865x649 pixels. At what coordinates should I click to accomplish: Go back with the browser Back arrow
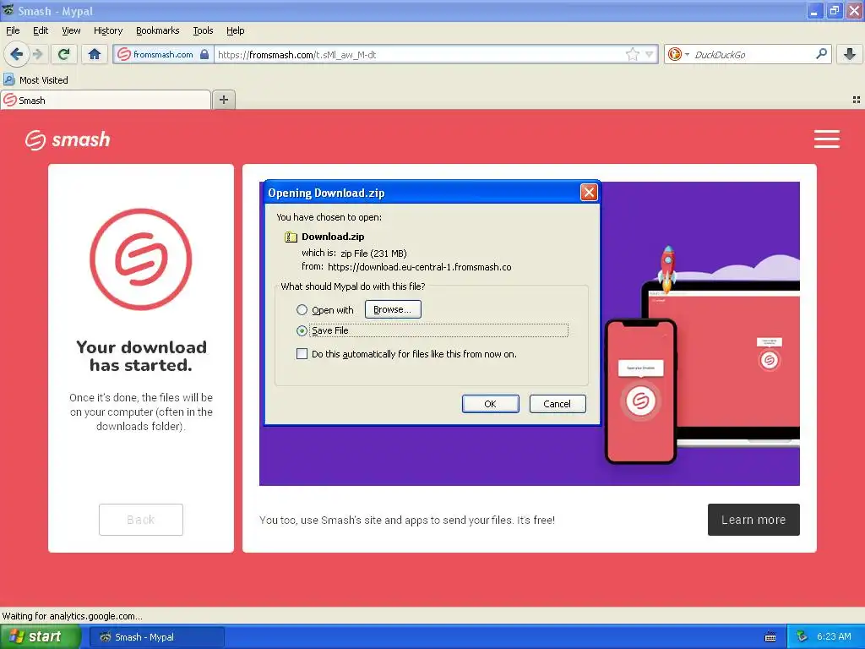click(x=16, y=54)
